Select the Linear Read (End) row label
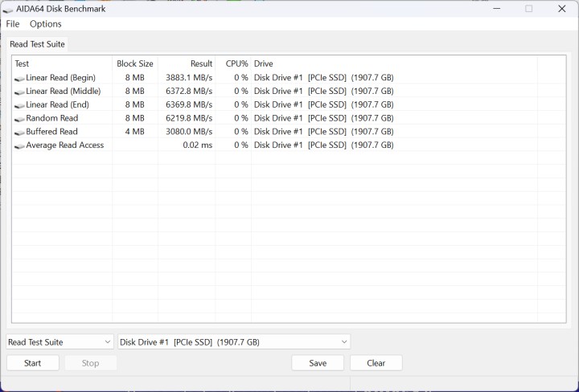Viewport: 579px width, 392px height. coord(57,104)
